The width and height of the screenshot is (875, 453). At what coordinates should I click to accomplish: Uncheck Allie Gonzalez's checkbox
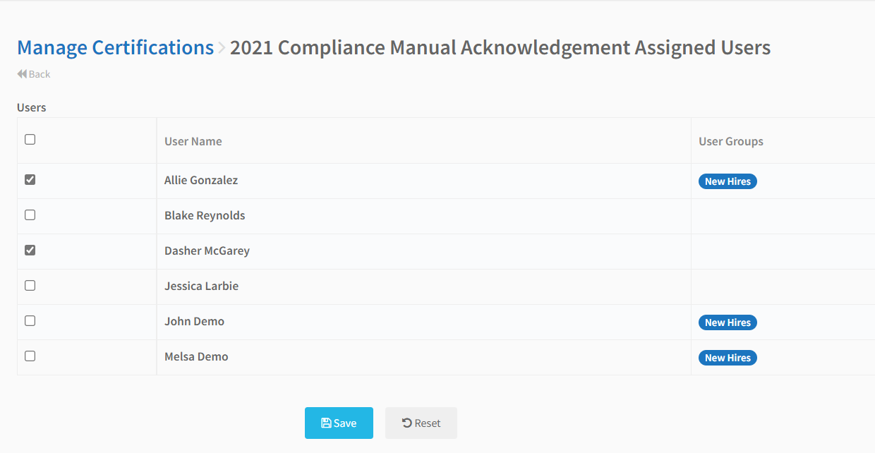click(x=30, y=180)
